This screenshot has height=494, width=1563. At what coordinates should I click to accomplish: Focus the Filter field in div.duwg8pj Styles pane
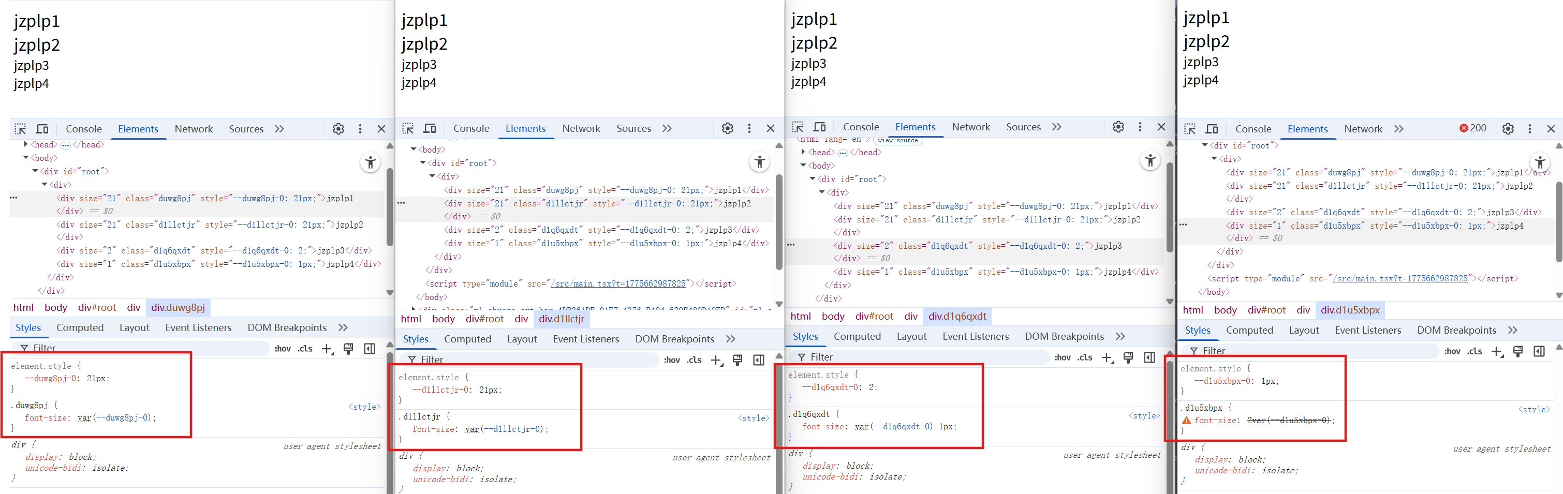145,349
